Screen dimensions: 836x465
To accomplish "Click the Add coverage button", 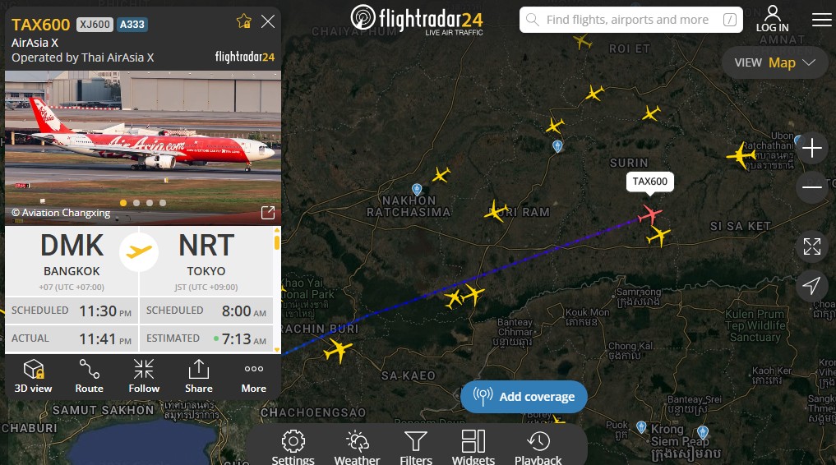I will click(524, 397).
